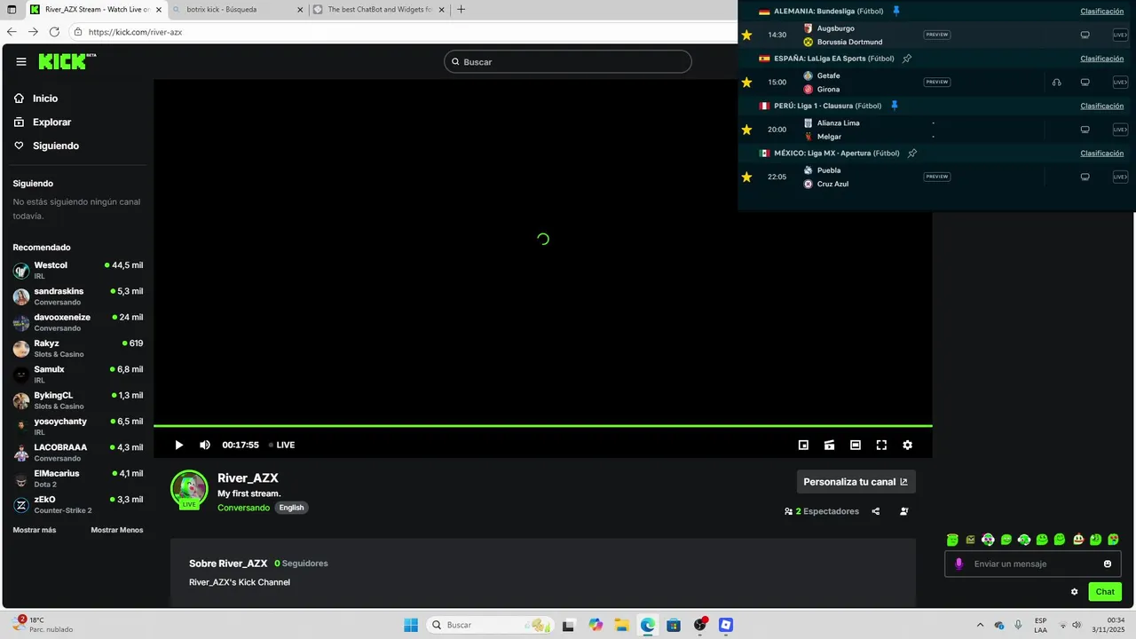Image resolution: width=1136 pixels, height=639 pixels.
Task: Open emoji picker in message box
Action: click(x=1108, y=564)
